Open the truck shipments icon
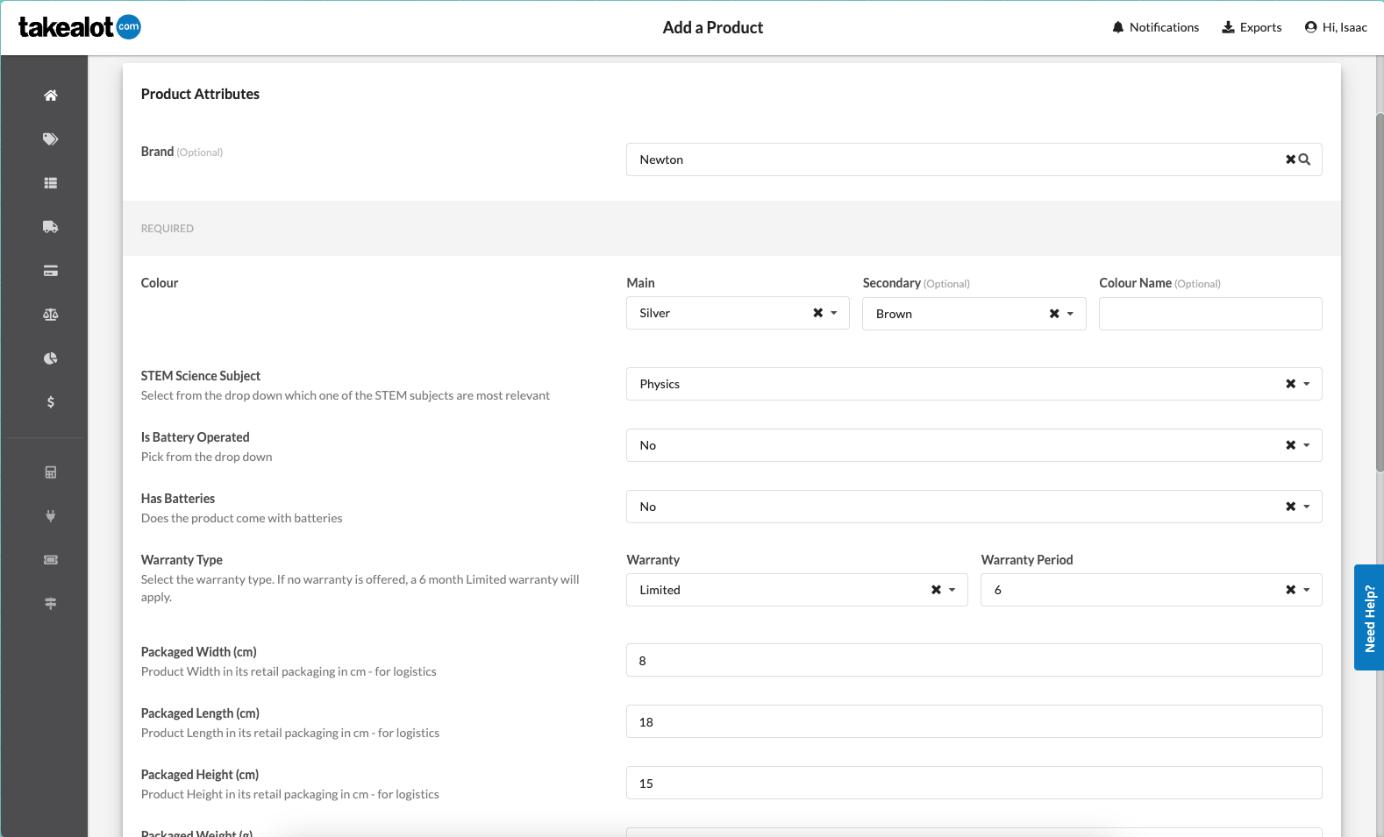1384x837 pixels. tap(51, 227)
